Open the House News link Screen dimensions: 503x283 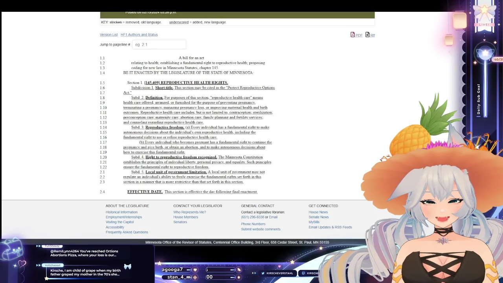(x=318, y=212)
